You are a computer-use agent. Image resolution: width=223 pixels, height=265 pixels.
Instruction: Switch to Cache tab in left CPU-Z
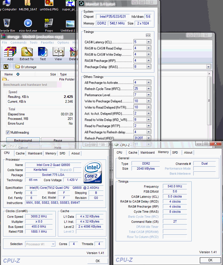20,153
